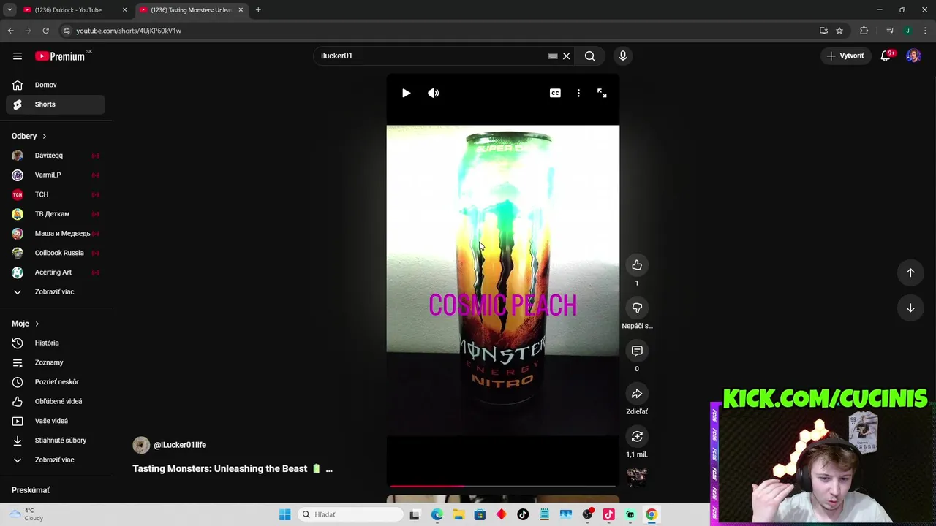Screen dimensions: 936x526
Task: Open Pozrieť neskôr watch later
Action: (56, 382)
